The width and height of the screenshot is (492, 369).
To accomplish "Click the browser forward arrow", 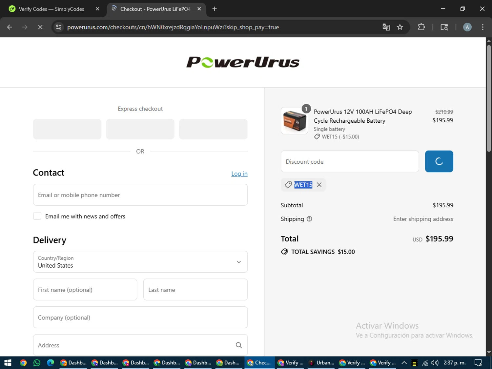I will [25, 27].
